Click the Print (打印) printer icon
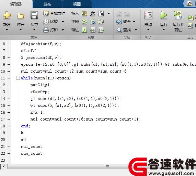 pos(46,30)
